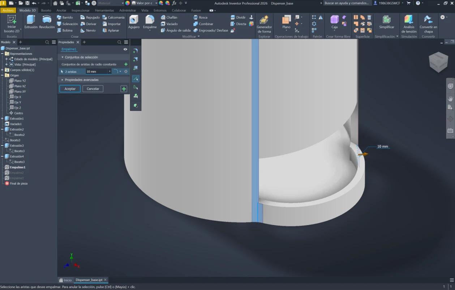Choose the Vaciado tool in ribbon
Screen dimensions: 455x290
[x=169, y=24]
